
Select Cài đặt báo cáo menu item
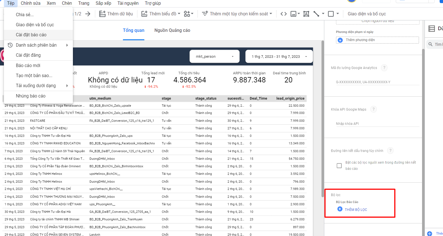pos(31,35)
